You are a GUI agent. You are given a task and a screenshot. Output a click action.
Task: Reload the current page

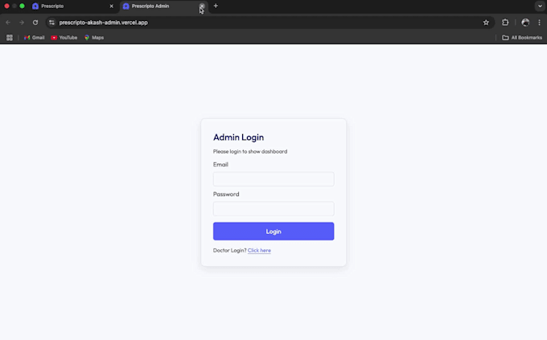pyautogui.click(x=35, y=23)
